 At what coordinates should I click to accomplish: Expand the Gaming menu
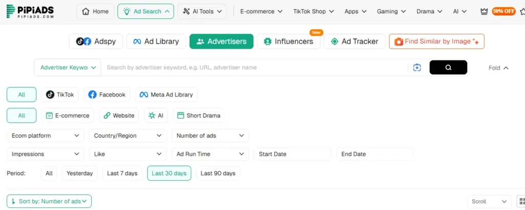(391, 11)
